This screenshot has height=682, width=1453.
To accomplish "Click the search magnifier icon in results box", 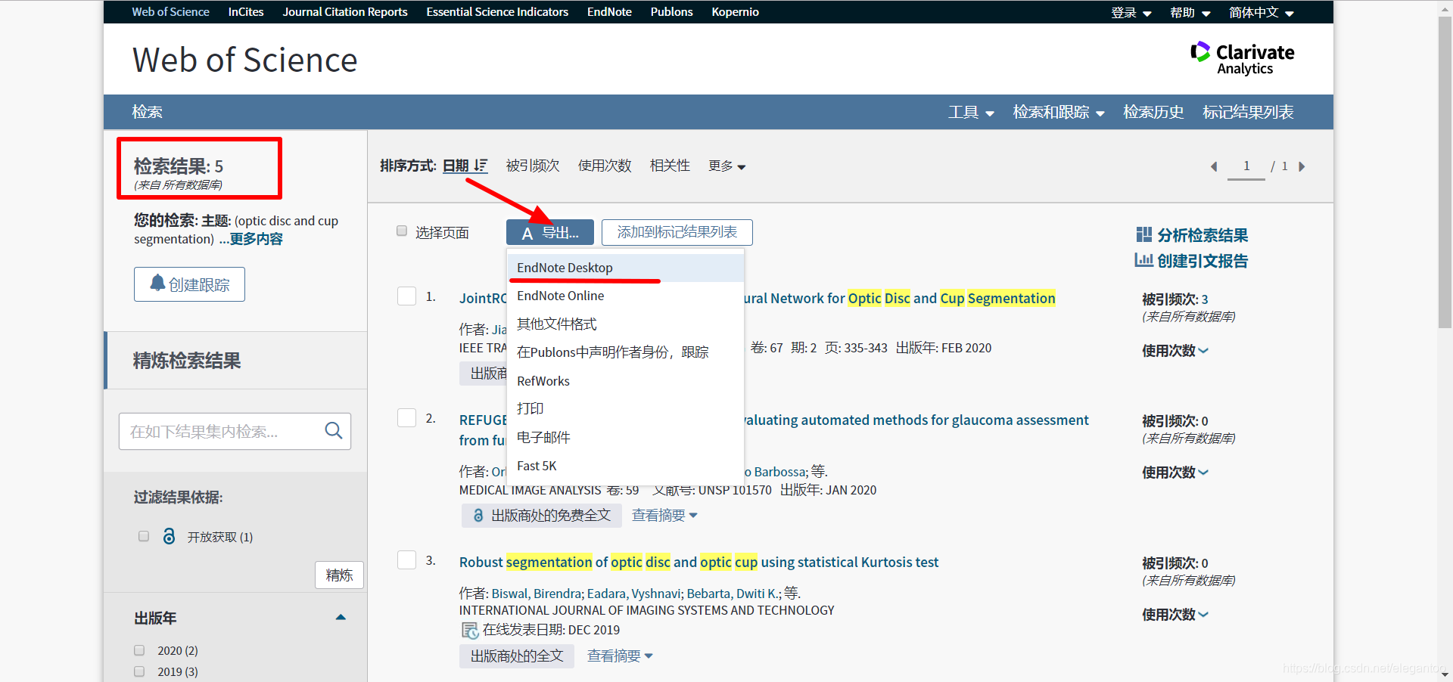I will pyautogui.click(x=333, y=430).
